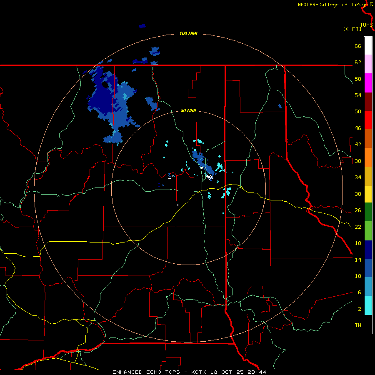Click the legend value 2
This screenshot has height=375, width=375.
coord(360,309)
